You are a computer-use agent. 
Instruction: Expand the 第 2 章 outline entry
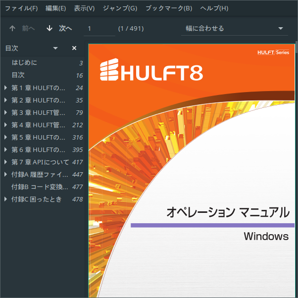click(6, 100)
